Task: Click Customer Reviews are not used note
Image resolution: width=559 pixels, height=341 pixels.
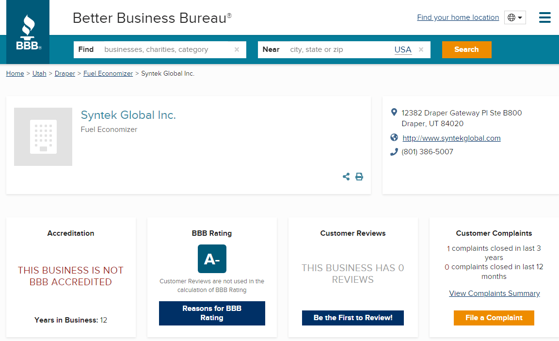Action: point(212,285)
